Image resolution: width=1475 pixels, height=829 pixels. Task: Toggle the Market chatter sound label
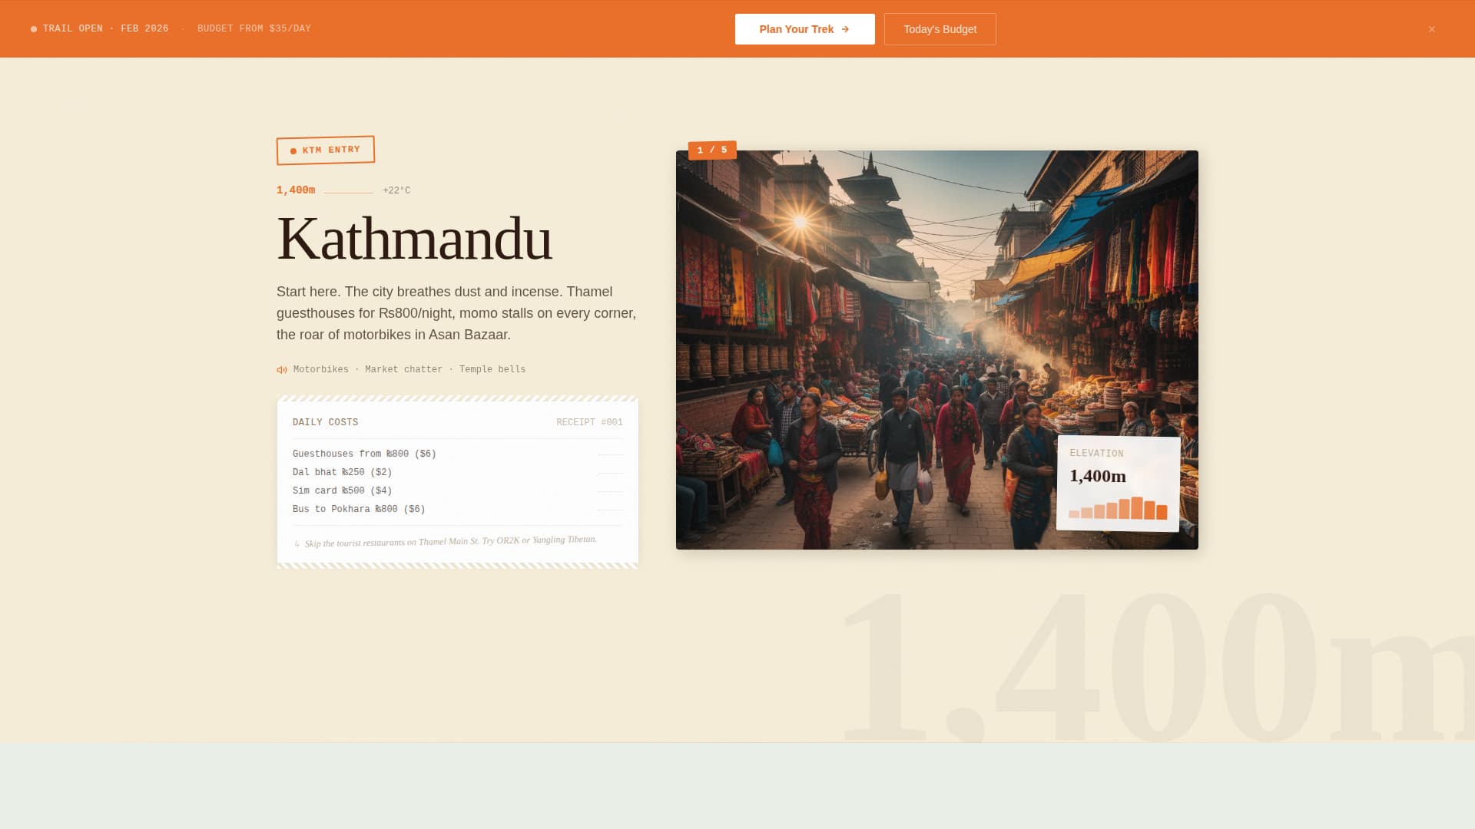pyautogui.click(x=403, y=369)
